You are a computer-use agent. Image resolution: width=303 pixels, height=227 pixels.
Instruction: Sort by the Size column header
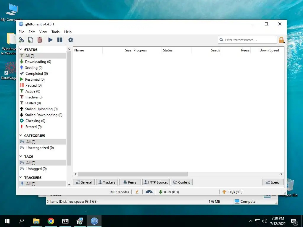pos(117,50)
